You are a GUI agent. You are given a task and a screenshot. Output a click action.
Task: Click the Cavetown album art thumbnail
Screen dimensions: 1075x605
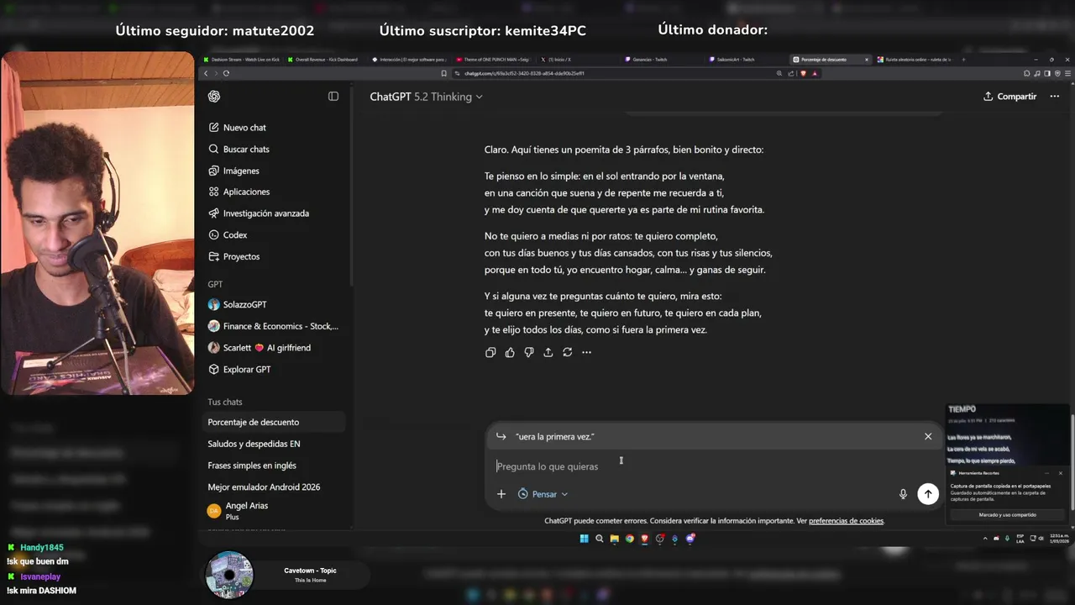click(x=229, y=575)
